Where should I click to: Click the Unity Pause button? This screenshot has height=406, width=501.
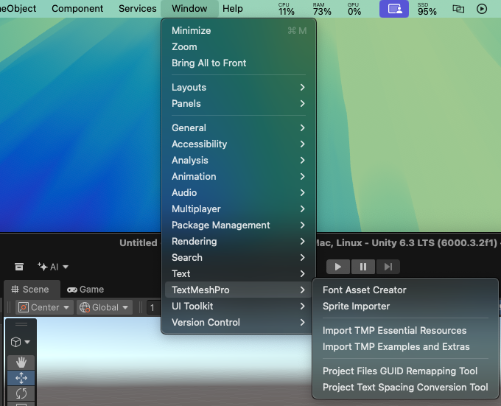[x=363, y=267]
